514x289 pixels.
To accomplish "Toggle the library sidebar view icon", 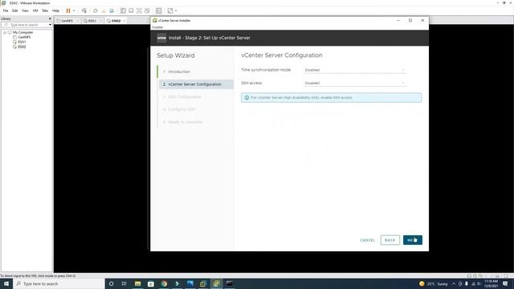I will [x=123, y=10].
